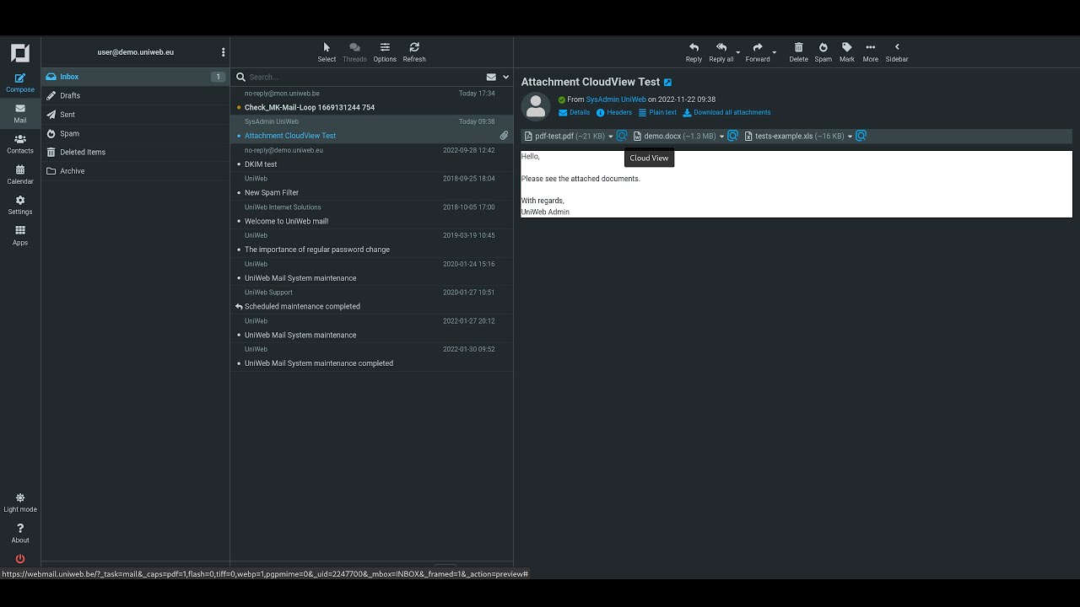Toggle the unread filter envelope icon
Viewport: 1080px width, 607px height.
pos(491,77)
